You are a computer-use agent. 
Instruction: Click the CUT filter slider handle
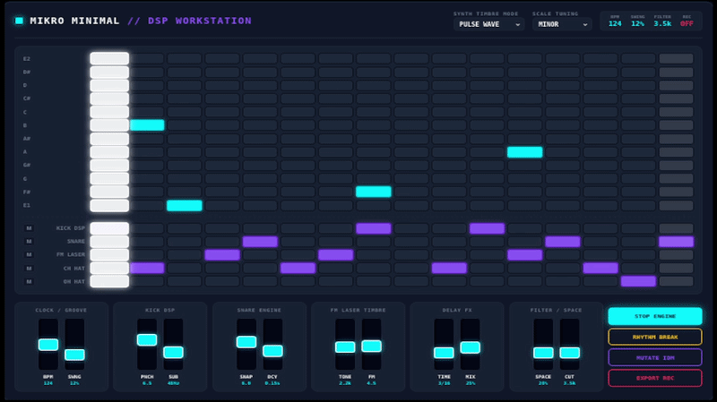point(570,353)
